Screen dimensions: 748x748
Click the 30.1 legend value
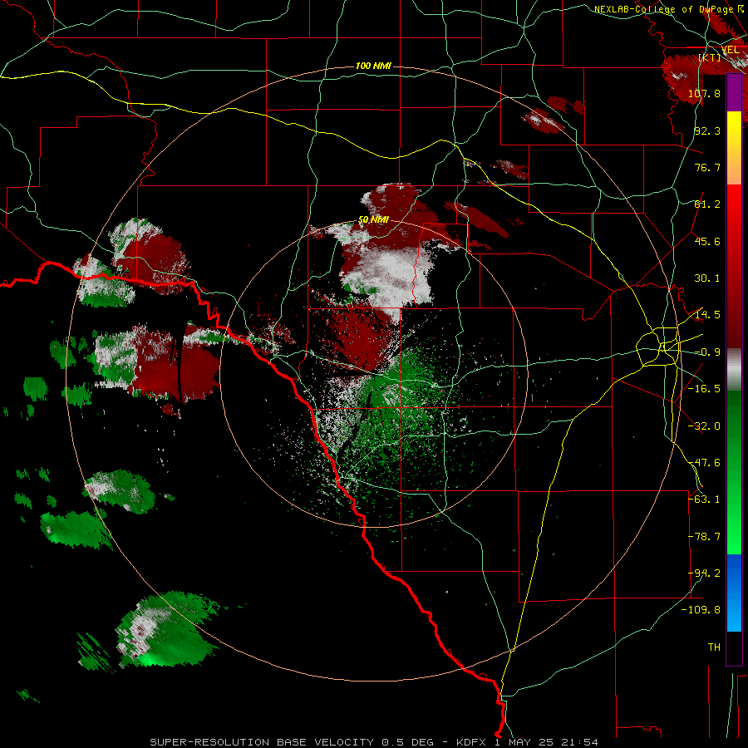tap(707, 278)
